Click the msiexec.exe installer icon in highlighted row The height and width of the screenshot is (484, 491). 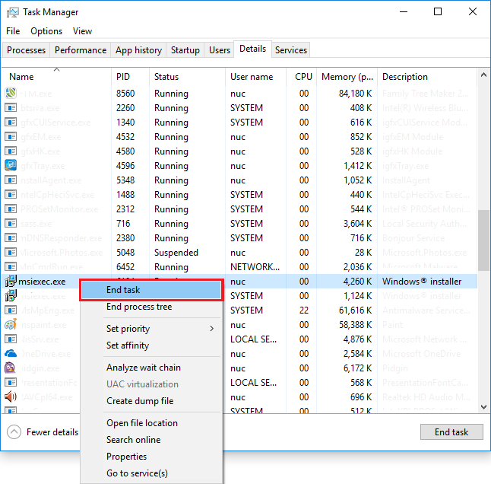[x=11, y=281]
